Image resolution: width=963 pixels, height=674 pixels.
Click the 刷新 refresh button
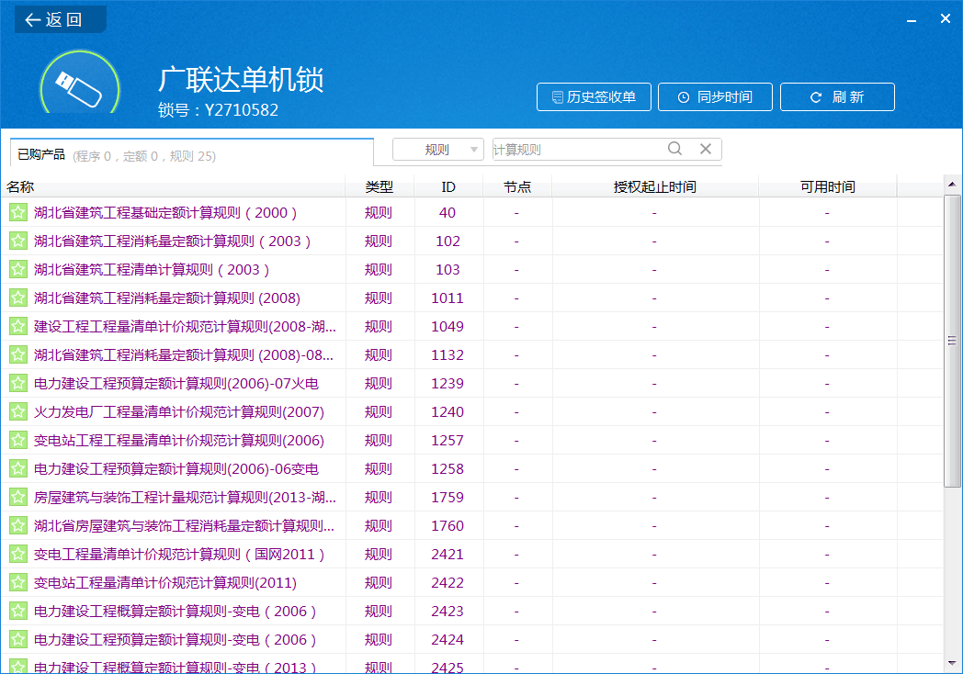[x=837, y=97]
